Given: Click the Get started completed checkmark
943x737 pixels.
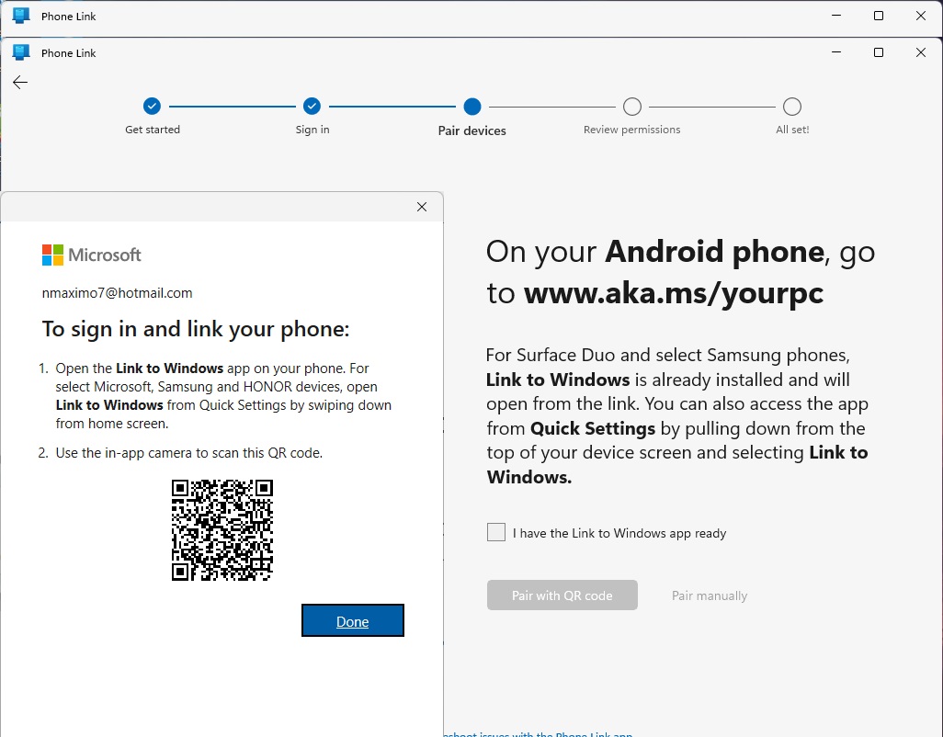Looking at the screenshot, I should click(152, 106).
